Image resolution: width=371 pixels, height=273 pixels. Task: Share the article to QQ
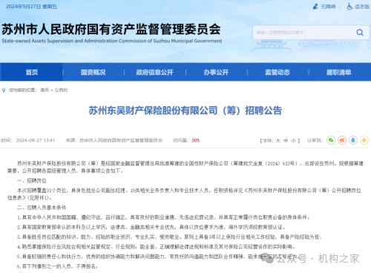click(353, 140)
